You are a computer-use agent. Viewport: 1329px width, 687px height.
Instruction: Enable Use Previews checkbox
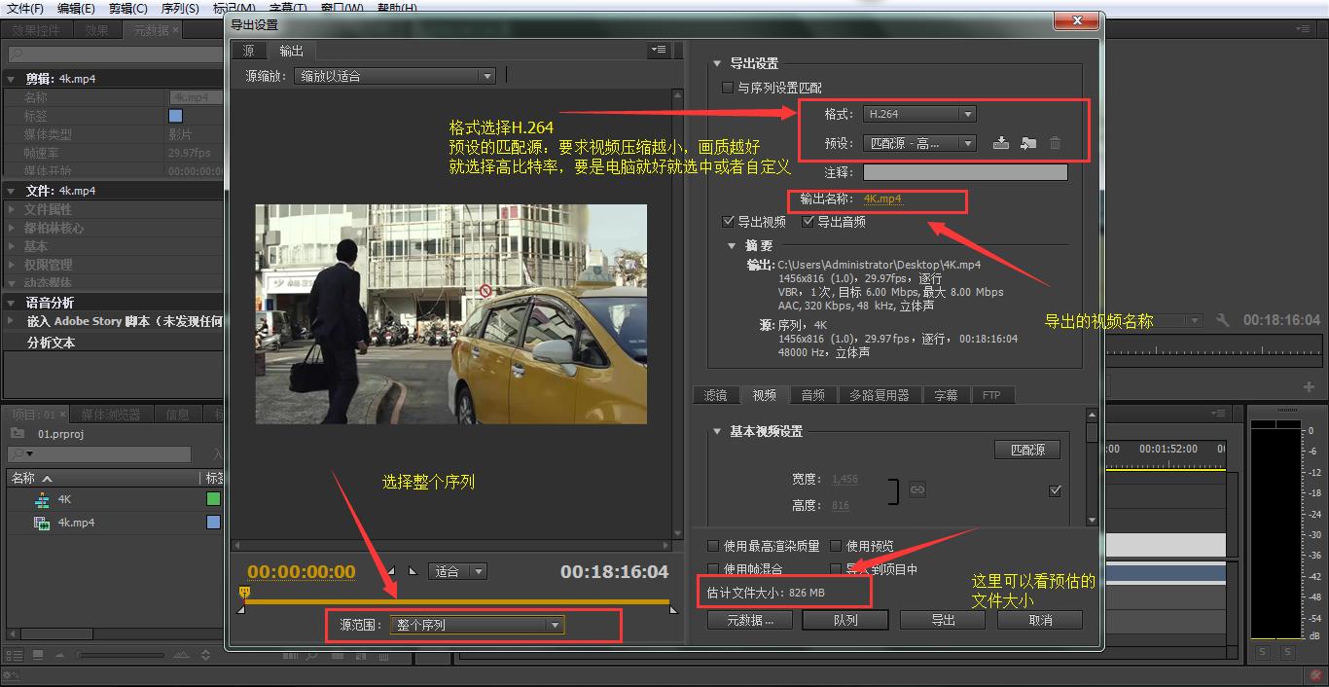coord(836,547)
